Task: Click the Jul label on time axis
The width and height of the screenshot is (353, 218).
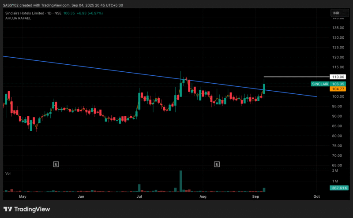Action: [x=139, y=197]
